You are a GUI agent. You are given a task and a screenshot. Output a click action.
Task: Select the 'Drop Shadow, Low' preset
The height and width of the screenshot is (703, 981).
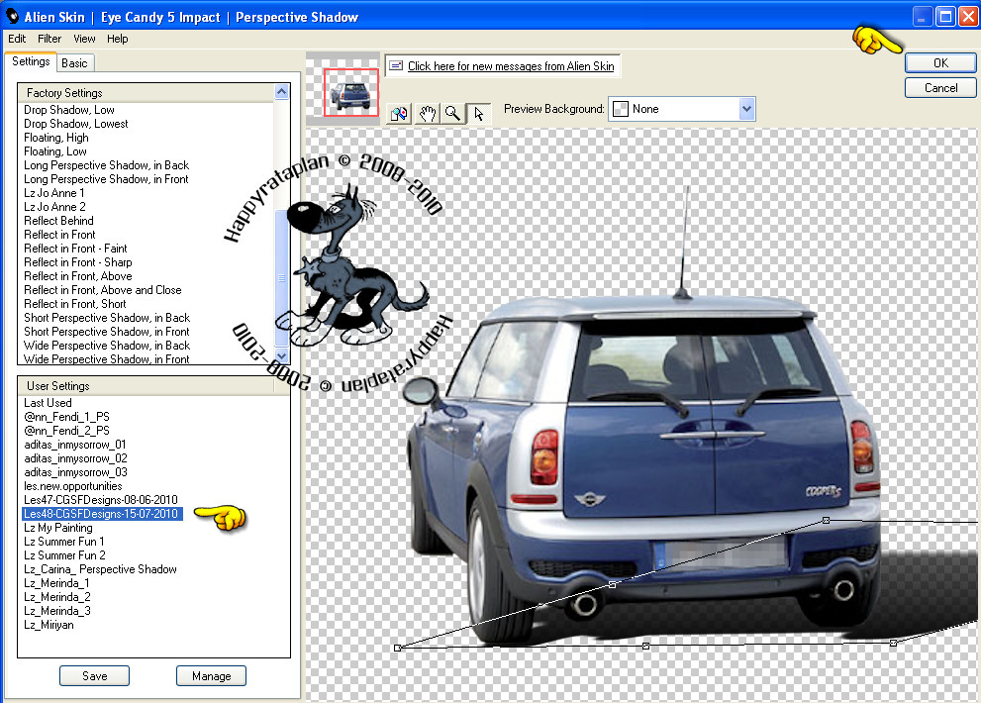click(x=69, y=110)
